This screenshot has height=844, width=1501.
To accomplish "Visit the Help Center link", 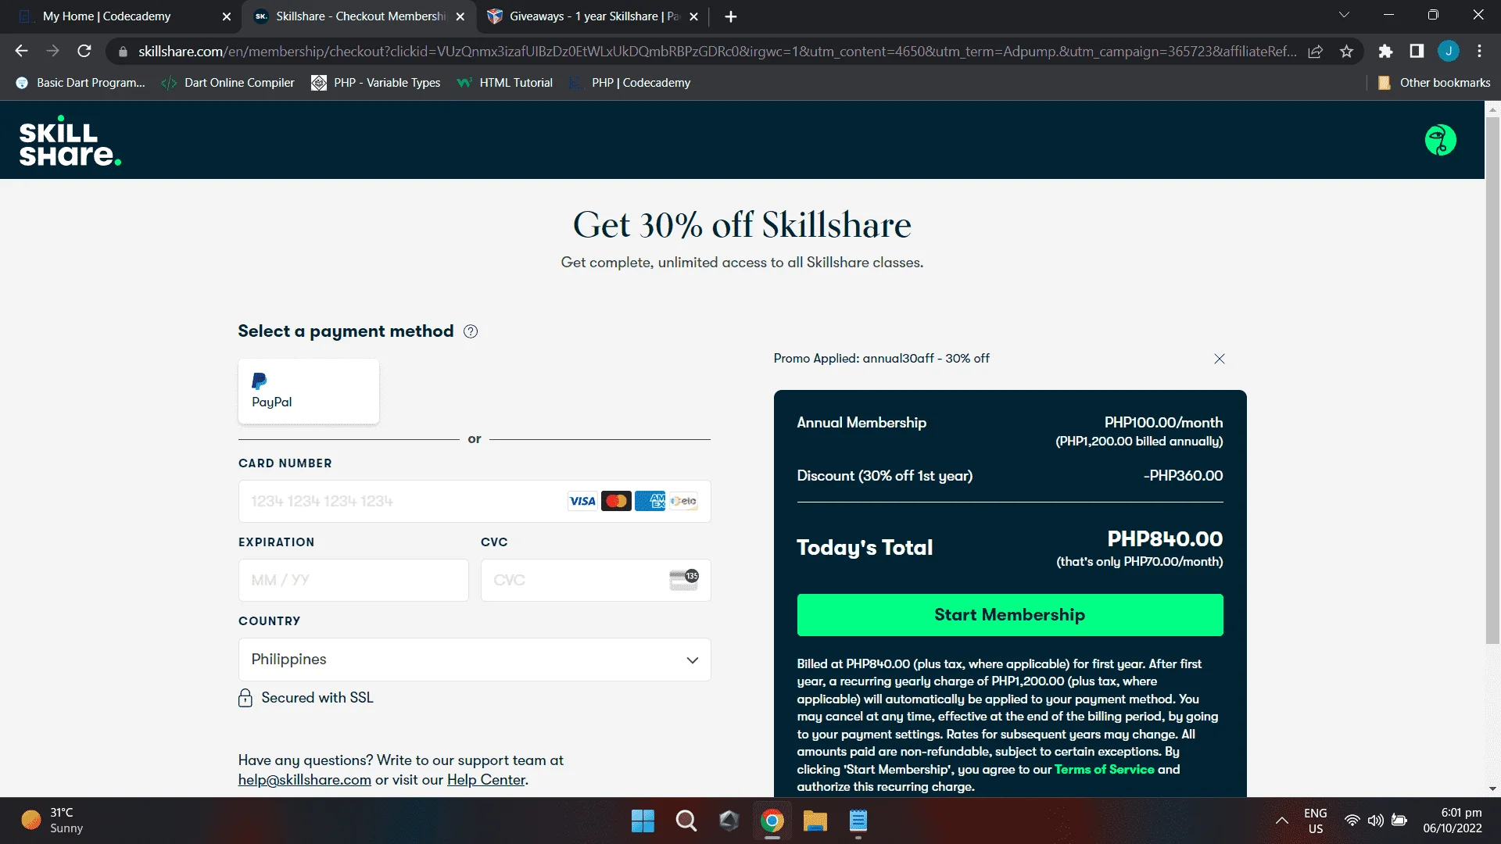I will (486, 780).
